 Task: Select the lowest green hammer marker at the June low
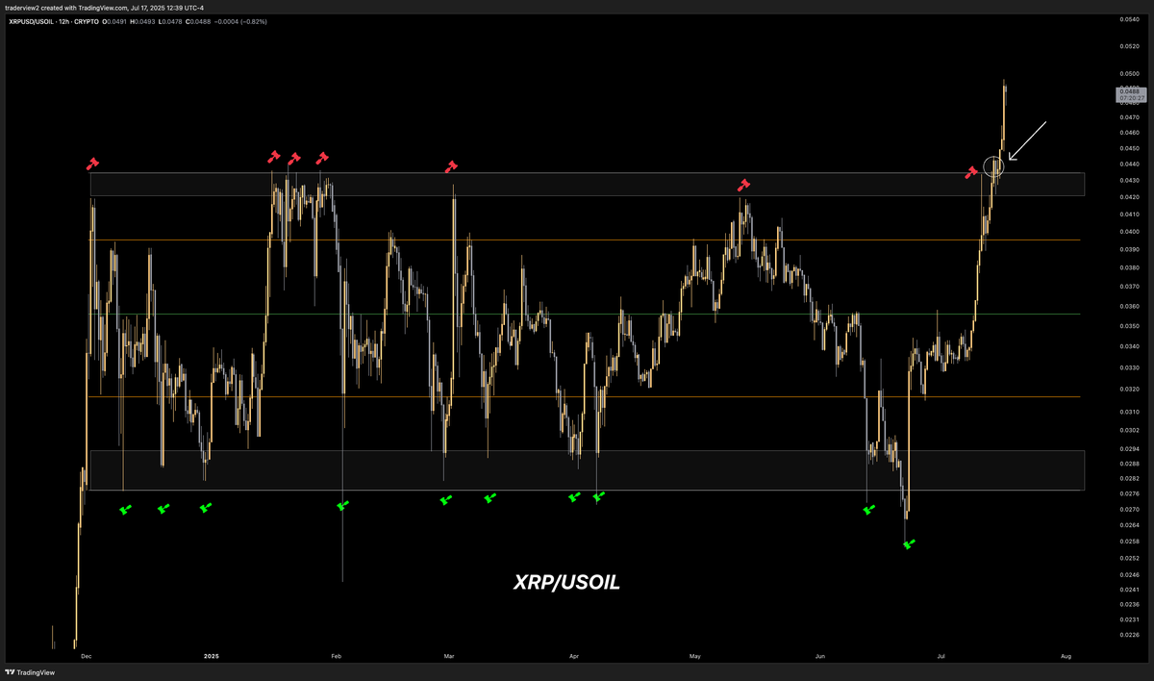[910, 544]
